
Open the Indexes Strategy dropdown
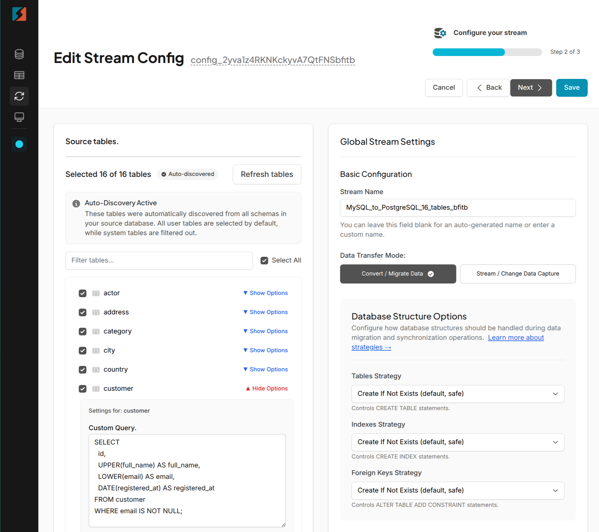457,442
